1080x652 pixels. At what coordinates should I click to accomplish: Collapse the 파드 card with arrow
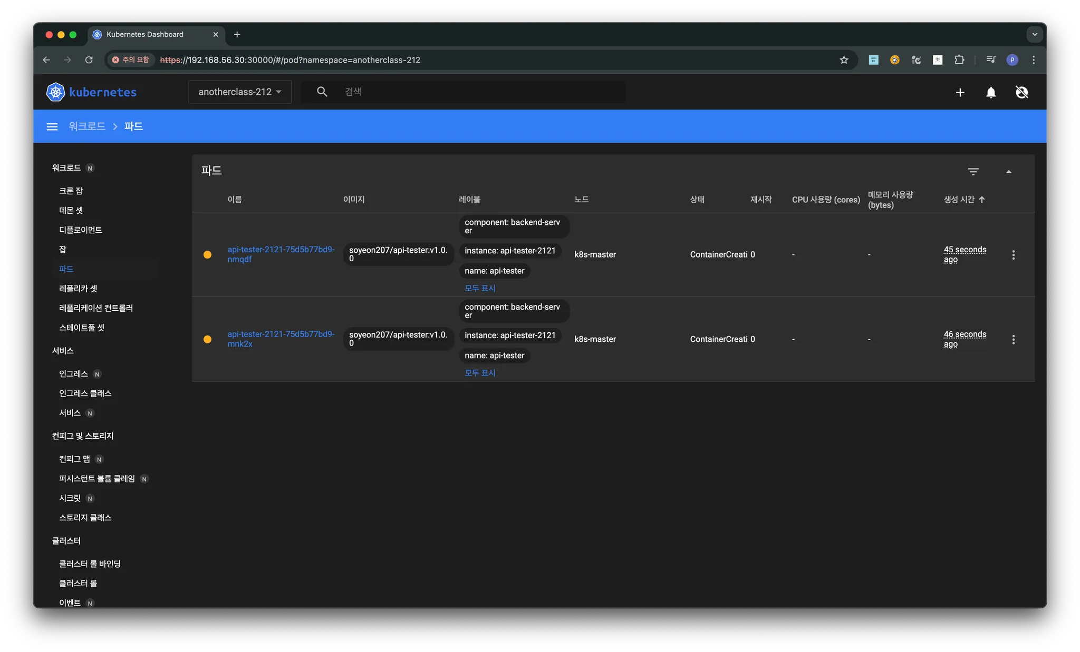[x=1008, y=171]
